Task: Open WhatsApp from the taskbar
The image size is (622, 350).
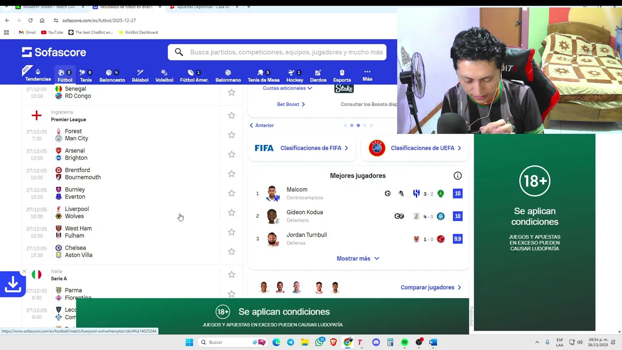Action: pos(319,342)
